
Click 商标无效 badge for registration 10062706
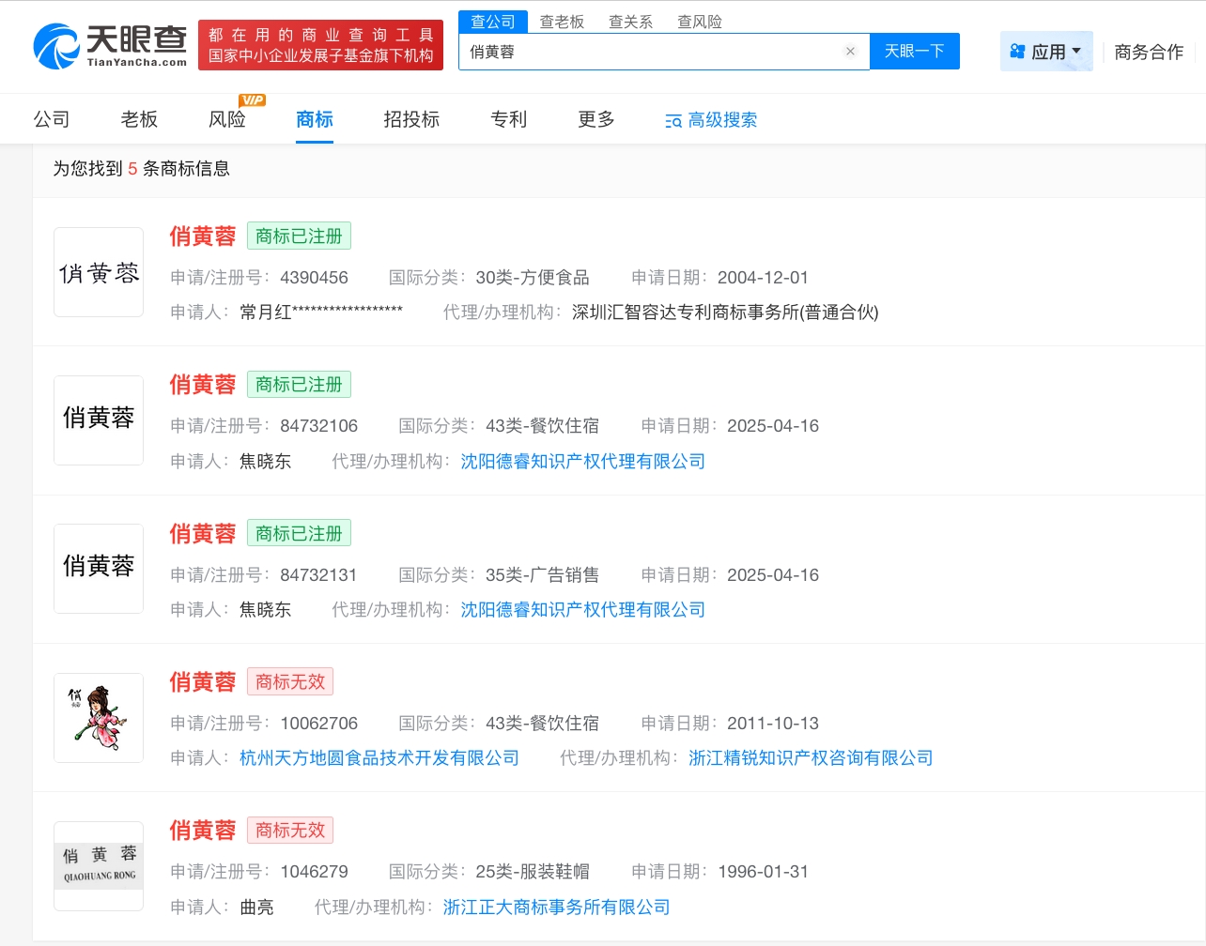pyautogui.click(x=290, y=681)
